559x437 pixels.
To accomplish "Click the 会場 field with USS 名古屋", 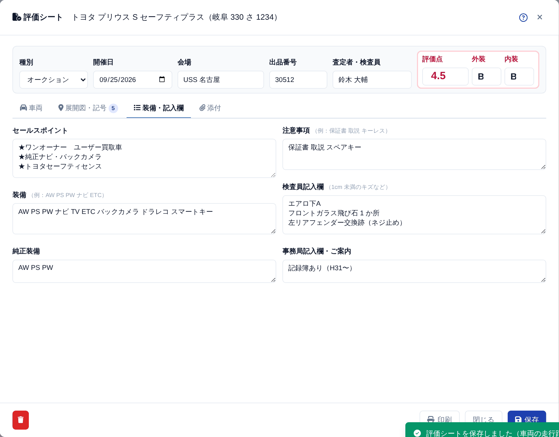I will 221,80.
